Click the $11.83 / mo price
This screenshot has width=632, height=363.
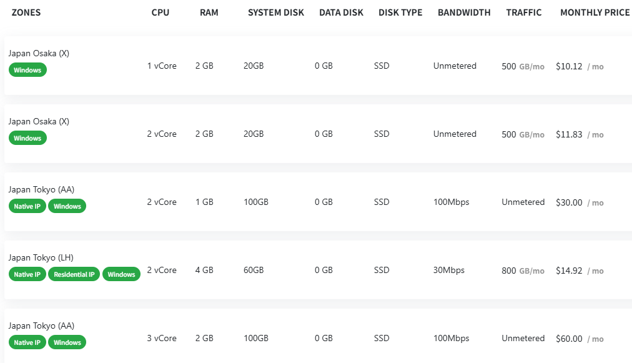click(579, 134)
